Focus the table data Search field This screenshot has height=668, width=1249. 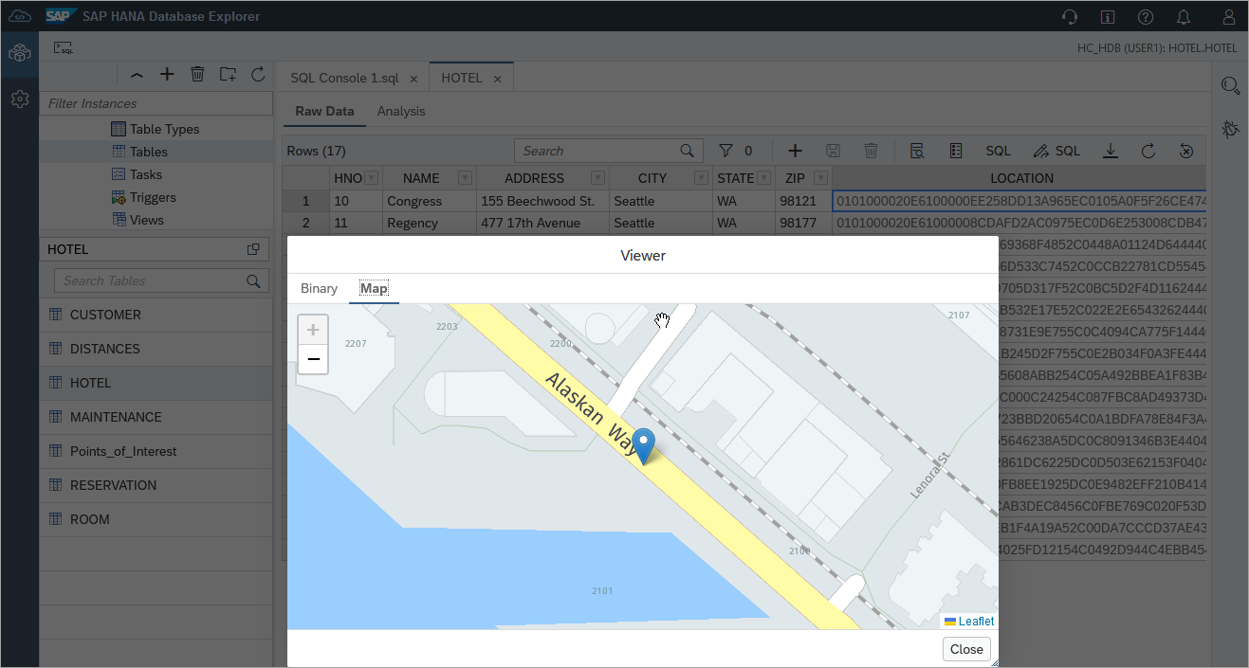pyautogui.click(x=609, y=151)
